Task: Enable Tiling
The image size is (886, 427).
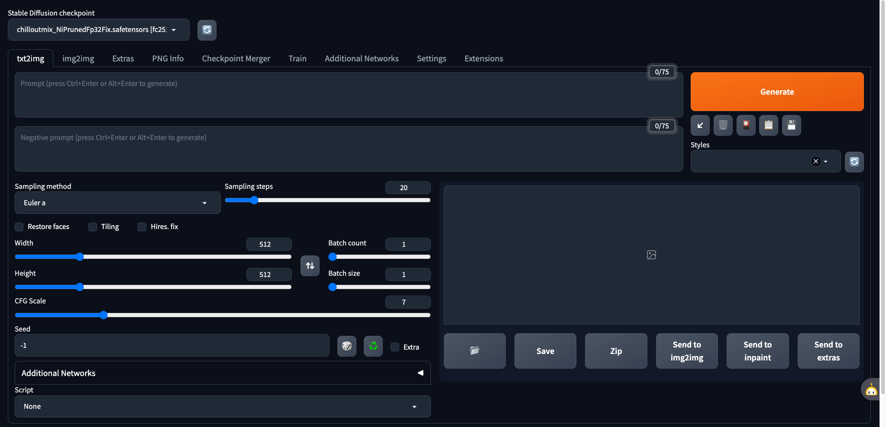Action: pyautogui.click(x=93, y=227)
